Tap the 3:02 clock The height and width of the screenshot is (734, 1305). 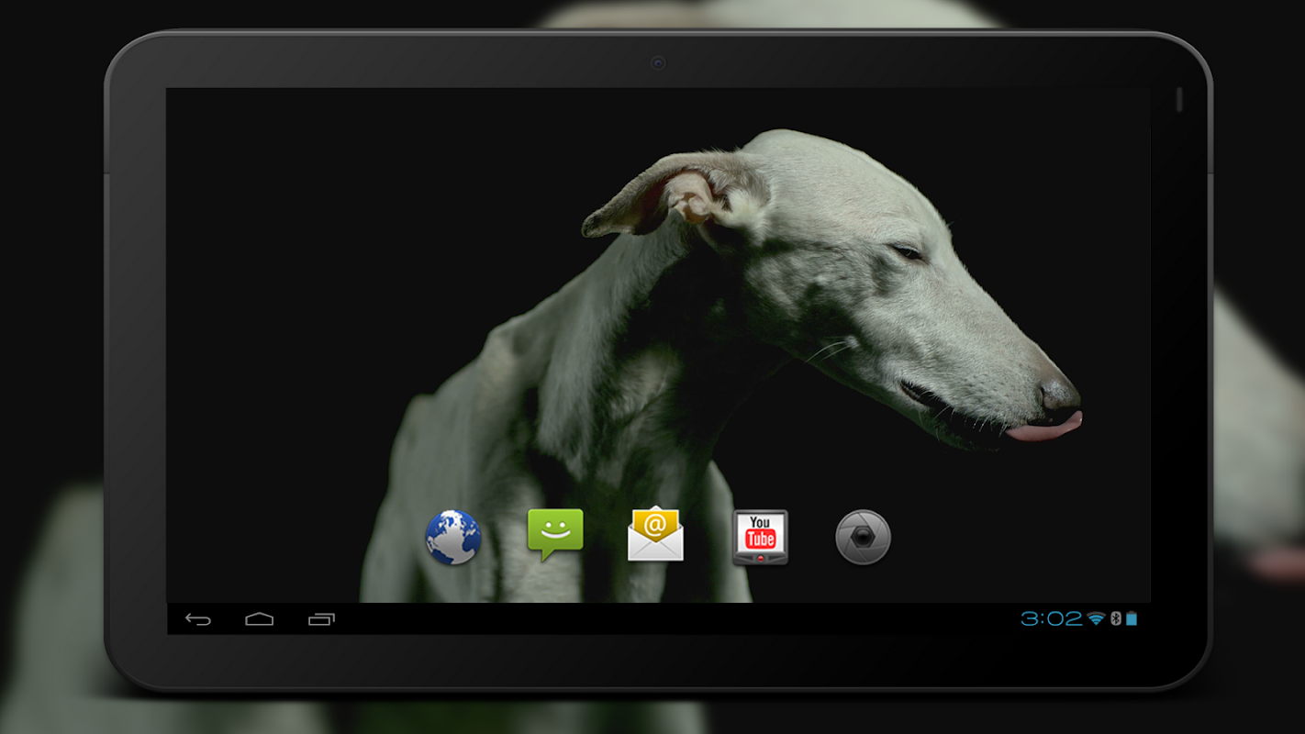pos(1052,619)
